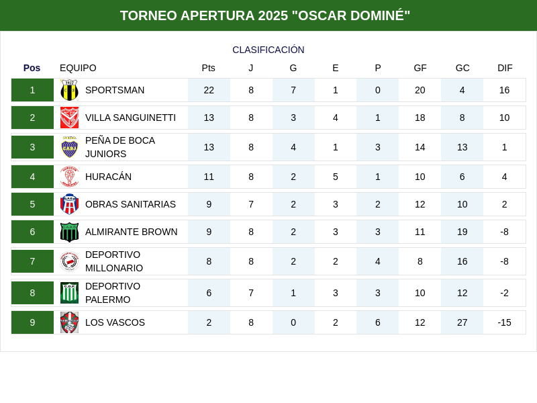Click the DIF column header
The width and height of the screenshot is (537, 403).
(505, 68)
